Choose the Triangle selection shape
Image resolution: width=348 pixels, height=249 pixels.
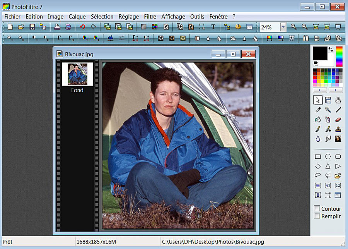(x=328, y=166)
